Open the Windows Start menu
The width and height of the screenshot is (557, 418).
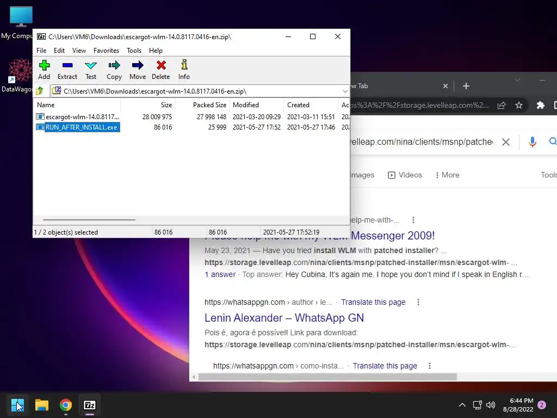[x=17, y=405]
